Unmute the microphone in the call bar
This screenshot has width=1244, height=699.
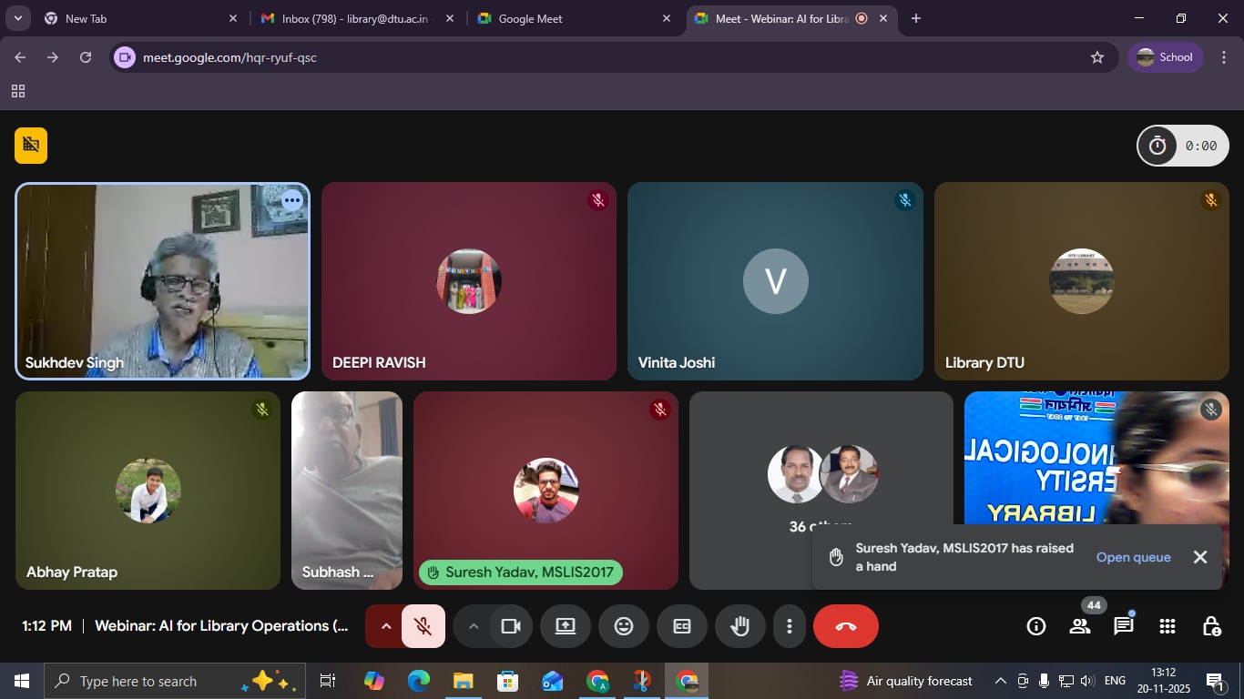coord(423,626)
